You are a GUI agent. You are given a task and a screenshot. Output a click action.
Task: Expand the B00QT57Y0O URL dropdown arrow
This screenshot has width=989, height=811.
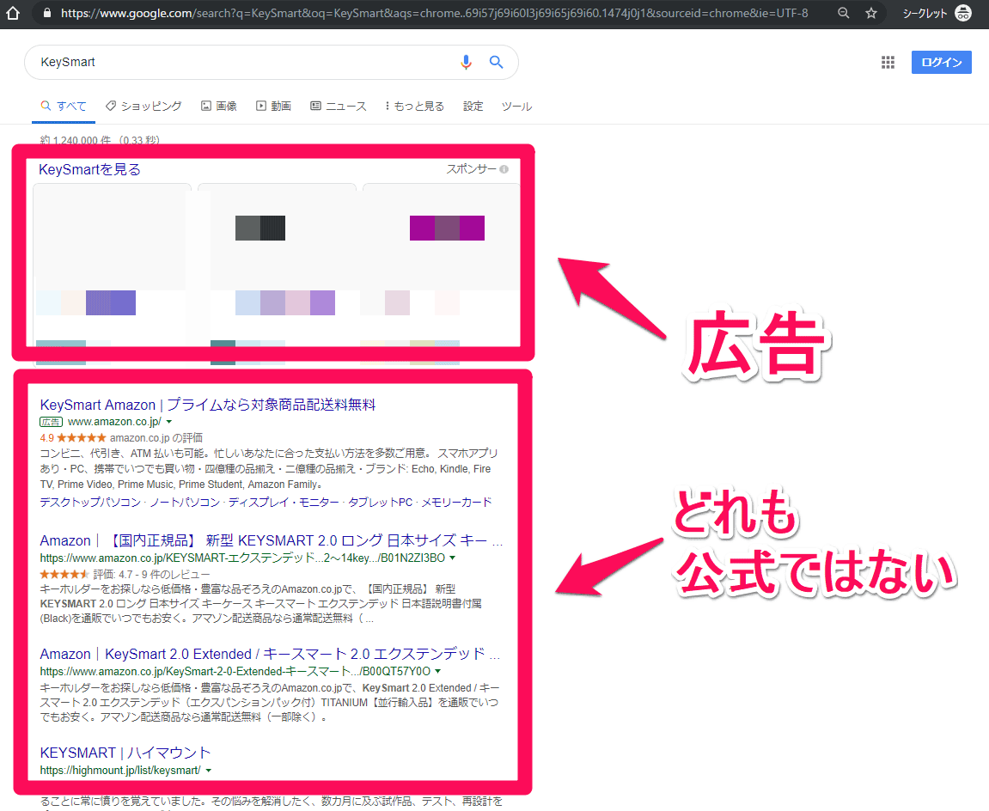point(437,672)
